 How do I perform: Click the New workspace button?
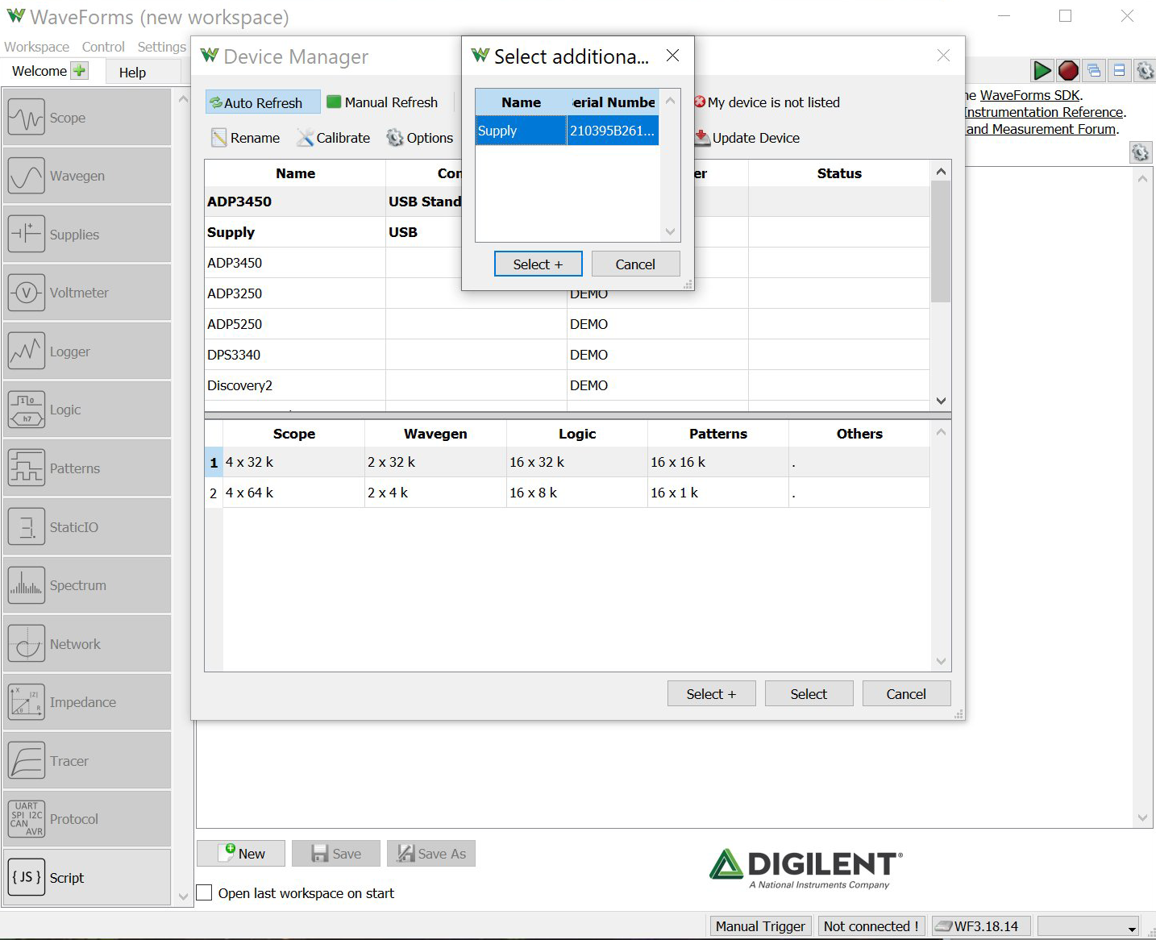[x=241, y=854]
